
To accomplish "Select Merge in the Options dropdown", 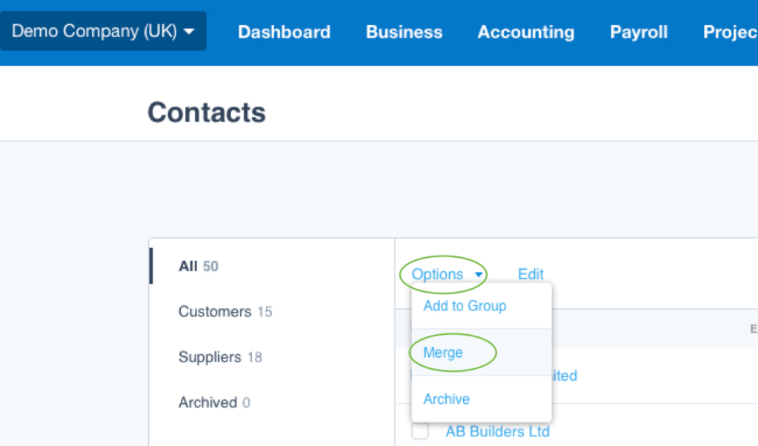I will click(x=443, y=353).
